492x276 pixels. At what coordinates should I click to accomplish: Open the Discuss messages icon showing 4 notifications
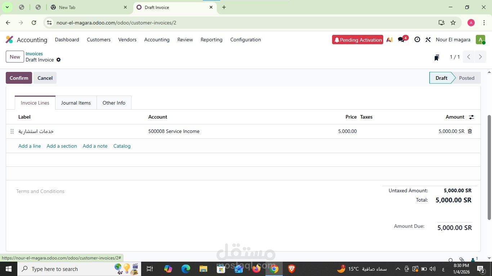click(401, 40)
